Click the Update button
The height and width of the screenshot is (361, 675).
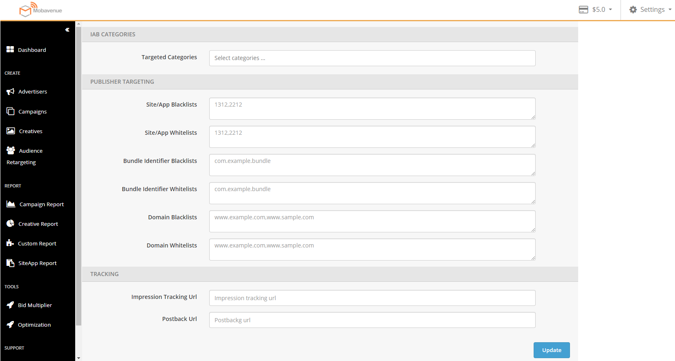point(552,350)
